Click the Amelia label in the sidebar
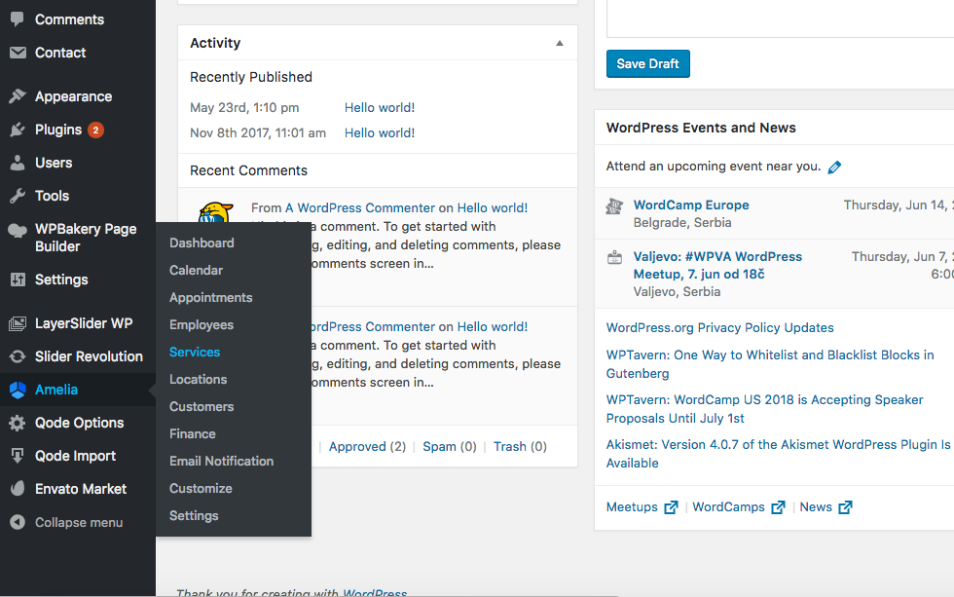 [56, 390]
